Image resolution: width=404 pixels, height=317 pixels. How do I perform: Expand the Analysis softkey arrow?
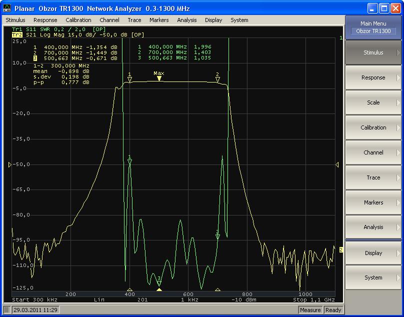point(398,227)
